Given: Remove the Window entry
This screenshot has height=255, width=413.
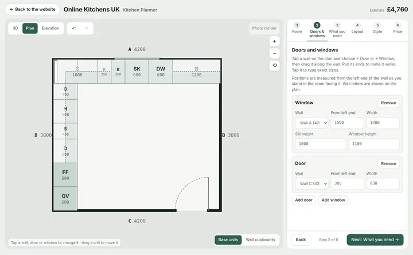Looking at the screenshot, I should click(x=388, y=103).
